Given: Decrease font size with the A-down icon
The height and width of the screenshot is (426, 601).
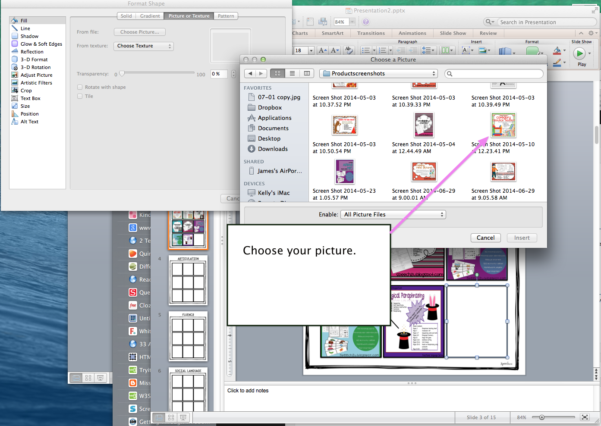Looking at the screenshot, I should [x=335, y=50].
